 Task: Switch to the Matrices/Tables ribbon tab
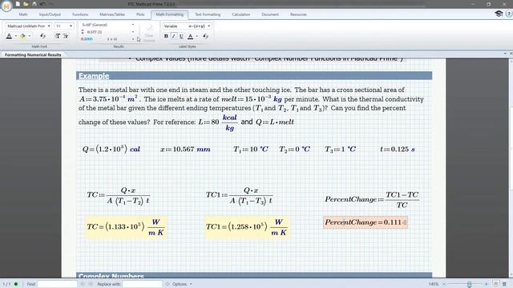point(112,14)
